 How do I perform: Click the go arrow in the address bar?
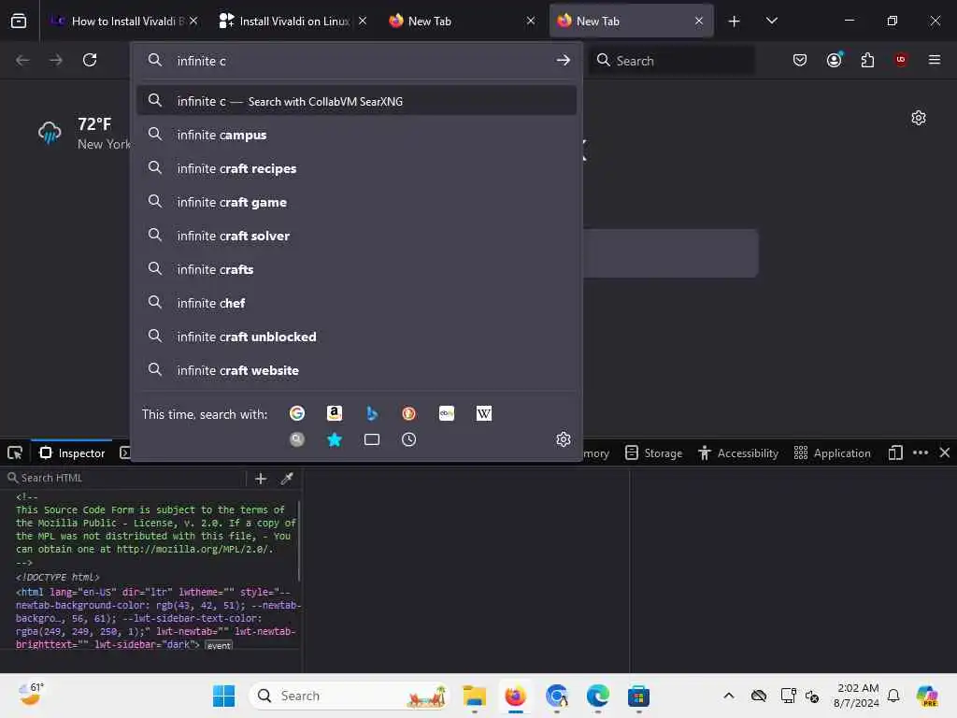tap(563, 61)
